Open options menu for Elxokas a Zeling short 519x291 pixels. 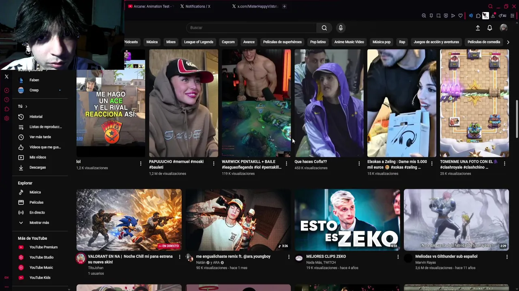point(432,164)
